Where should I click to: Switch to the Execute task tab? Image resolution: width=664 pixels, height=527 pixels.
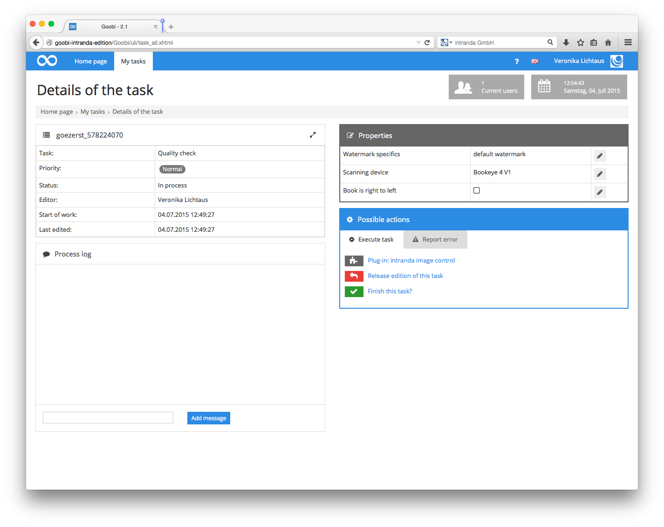click(x=371, y=239)
